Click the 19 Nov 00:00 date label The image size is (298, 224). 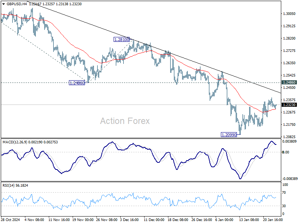(83, 220)
